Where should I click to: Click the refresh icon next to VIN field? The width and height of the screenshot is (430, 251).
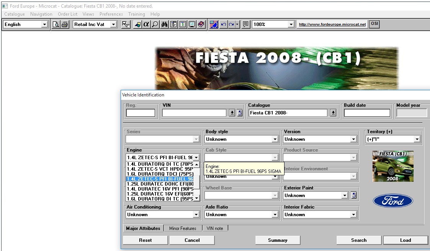[x=240, y=113]
